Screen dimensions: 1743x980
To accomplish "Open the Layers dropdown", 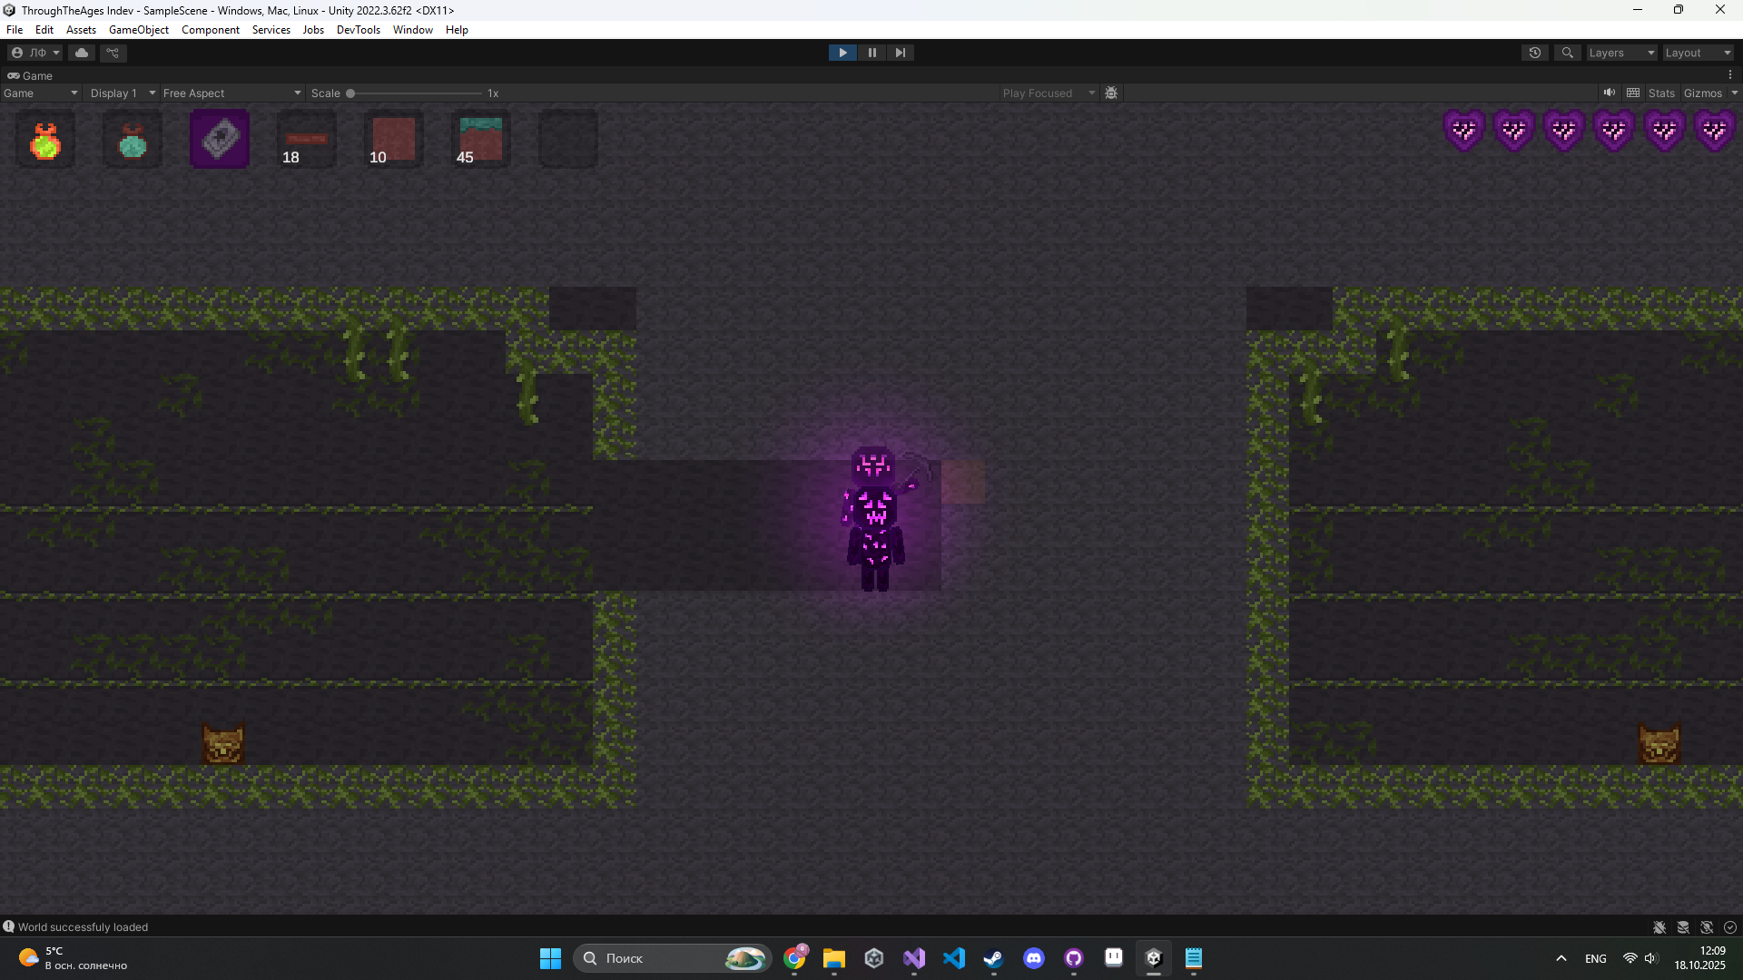I will (1621, 53).
